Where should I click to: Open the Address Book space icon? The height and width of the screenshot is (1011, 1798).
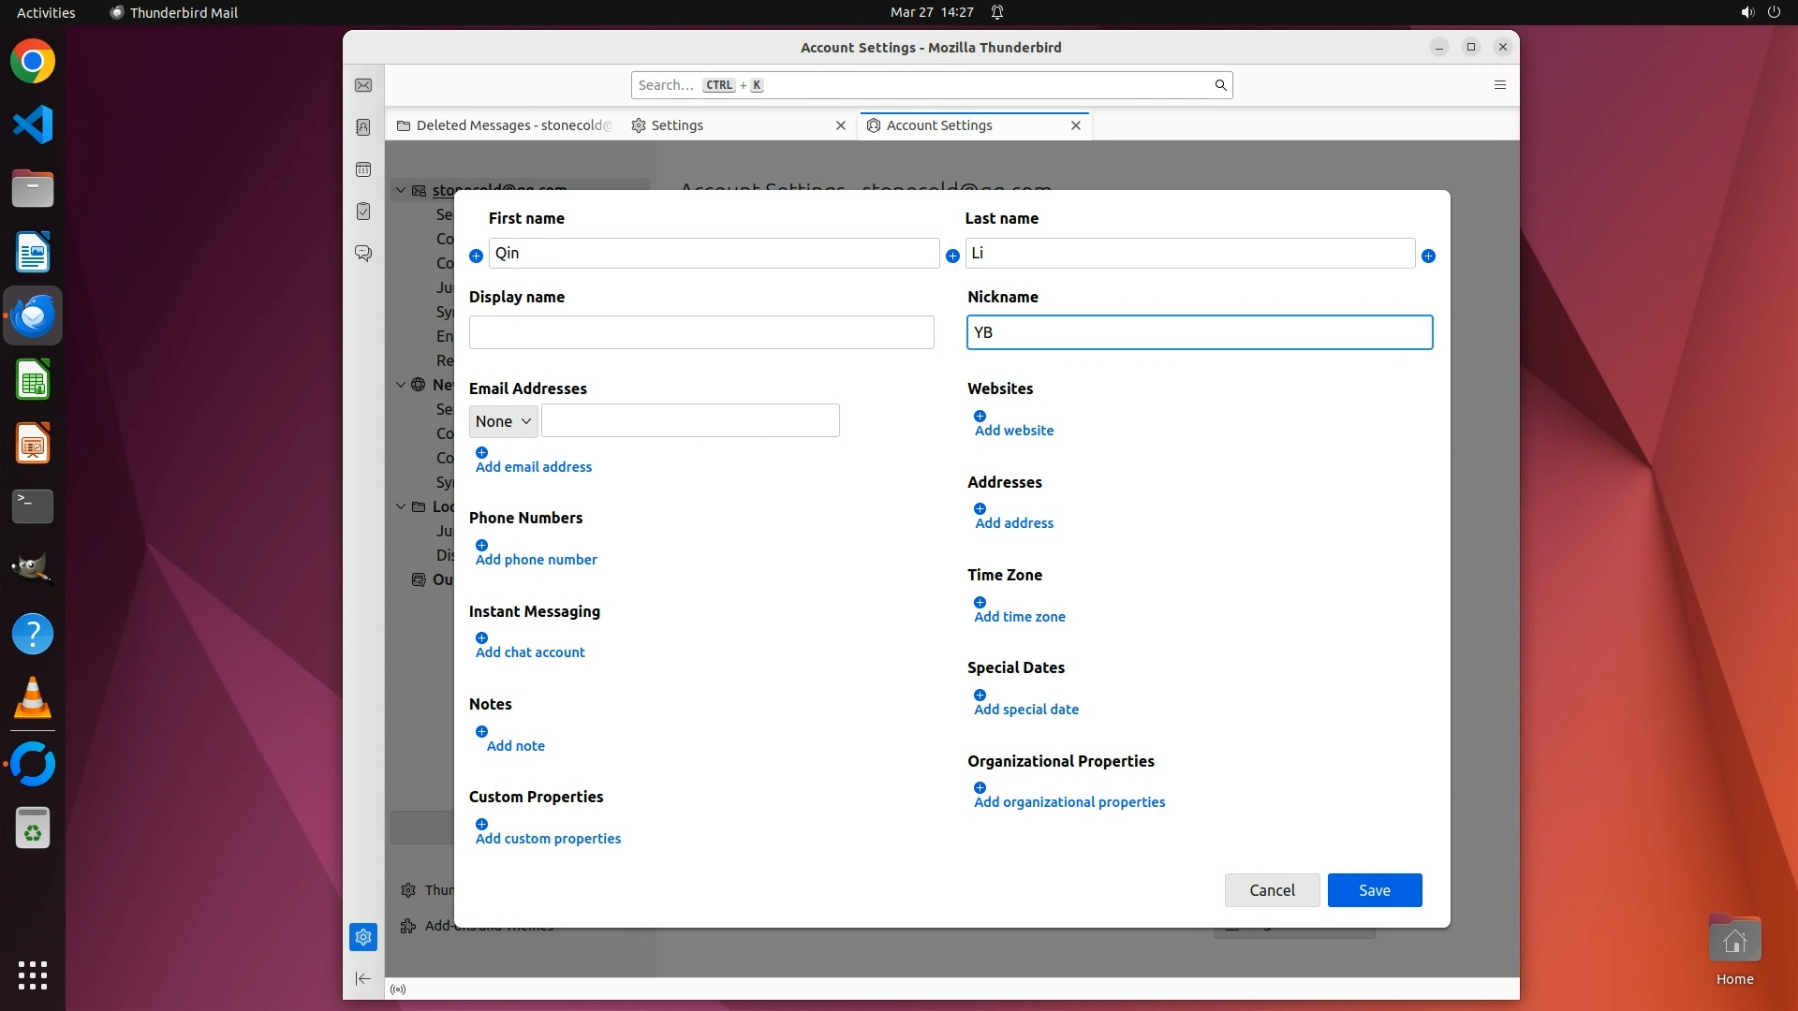pos(363,127)
